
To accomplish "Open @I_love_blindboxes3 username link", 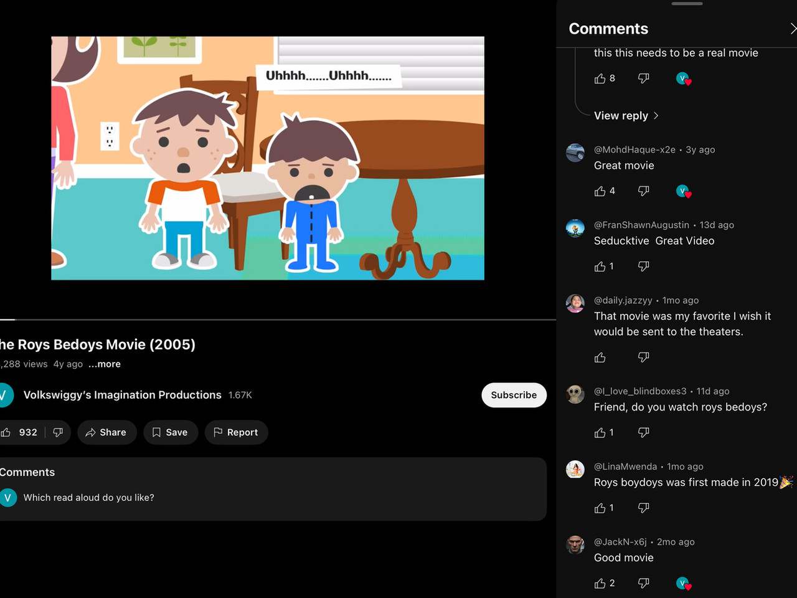I will 640,391.
